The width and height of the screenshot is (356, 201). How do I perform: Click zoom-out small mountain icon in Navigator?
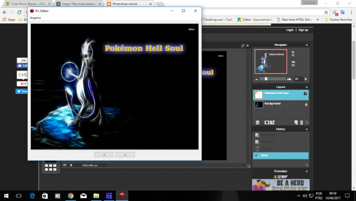coord(256,79)
